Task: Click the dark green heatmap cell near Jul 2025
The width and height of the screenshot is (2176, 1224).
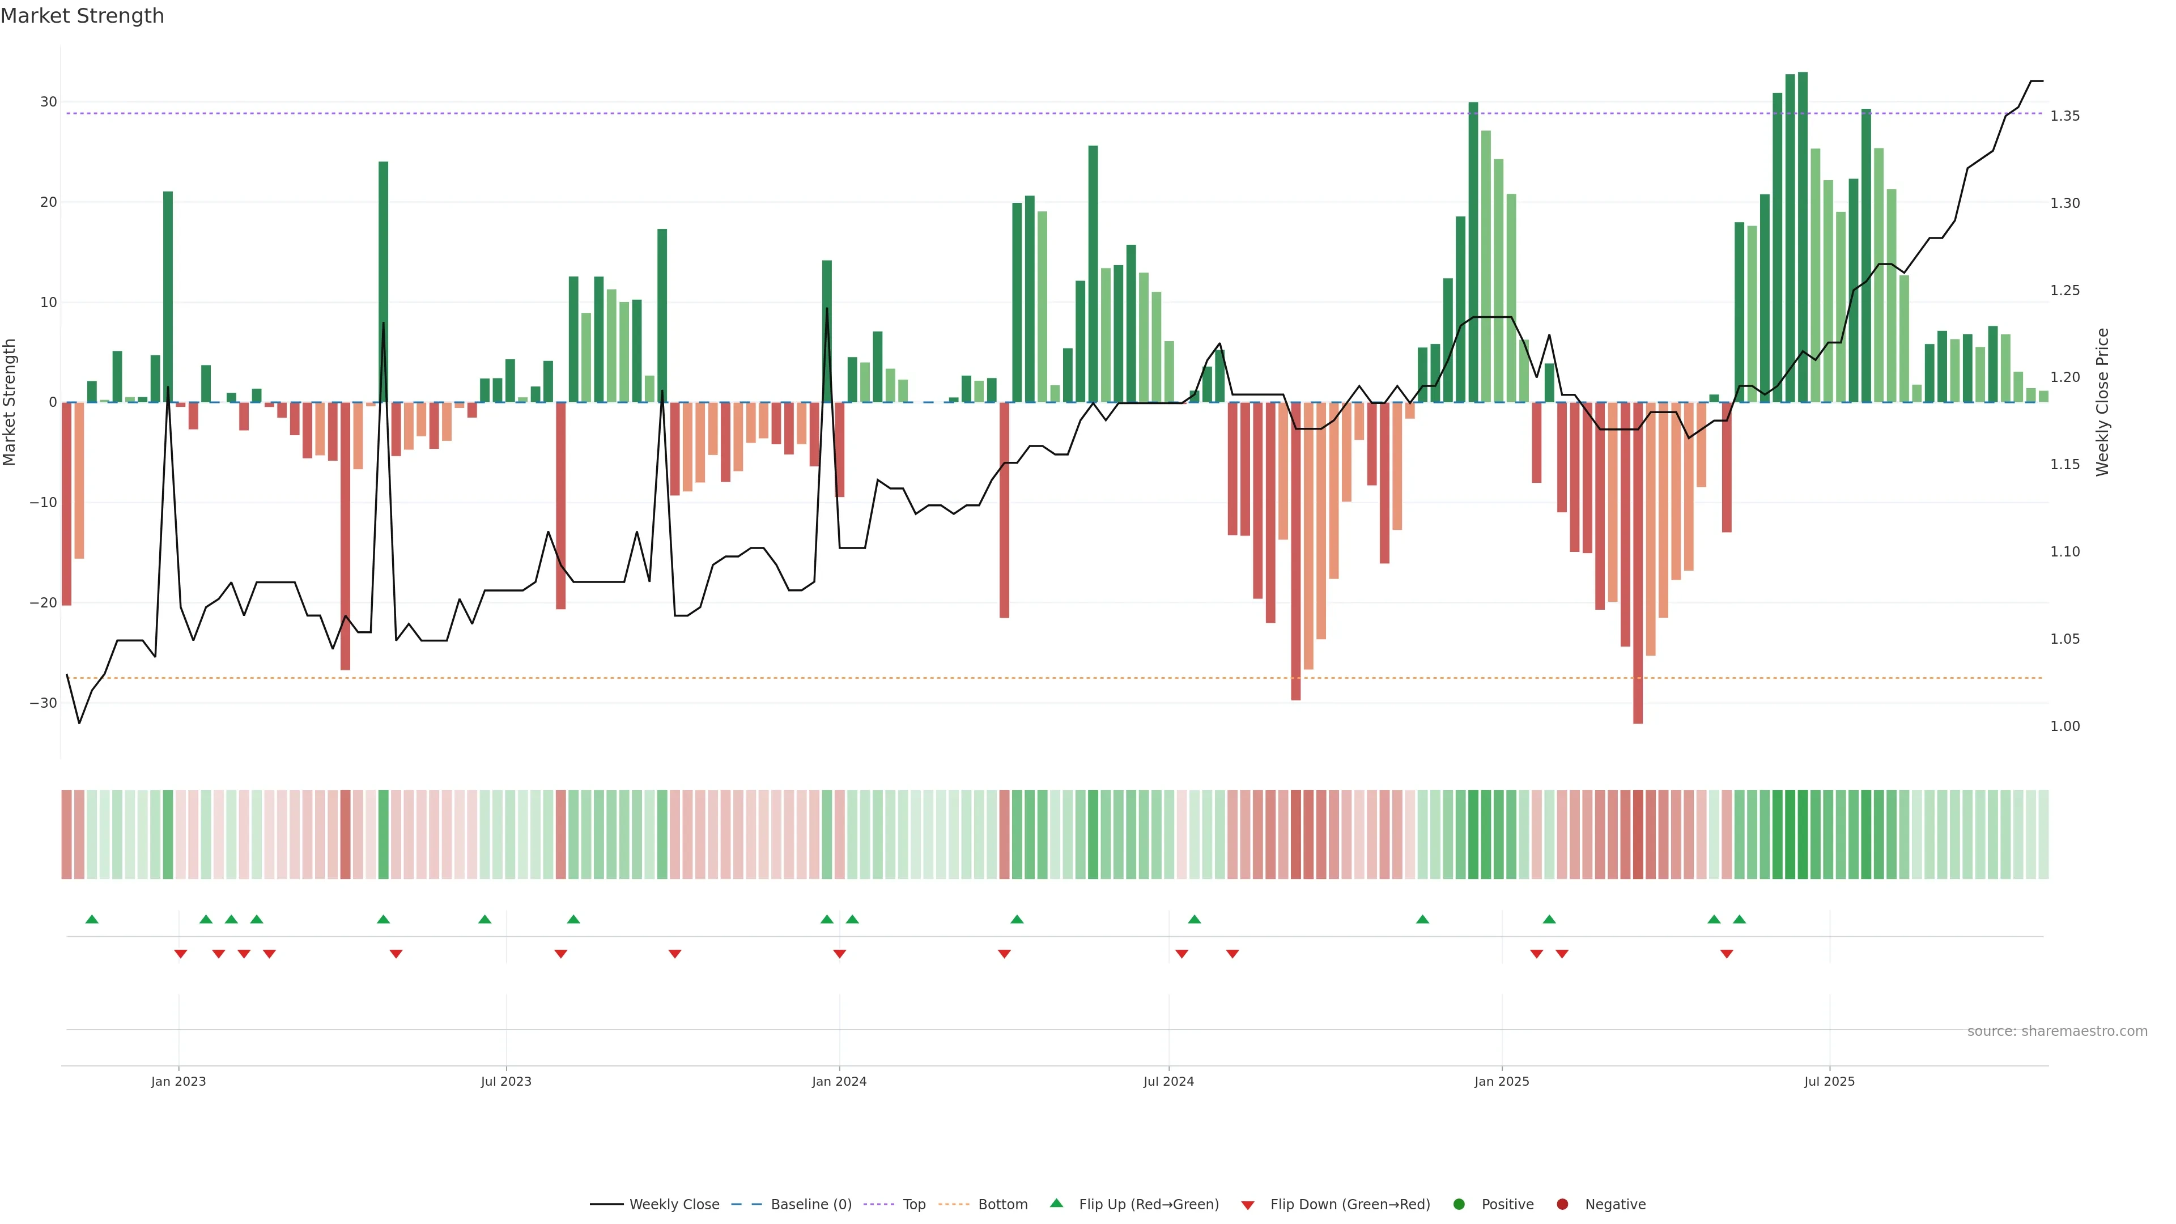Action: (1803, 835)
